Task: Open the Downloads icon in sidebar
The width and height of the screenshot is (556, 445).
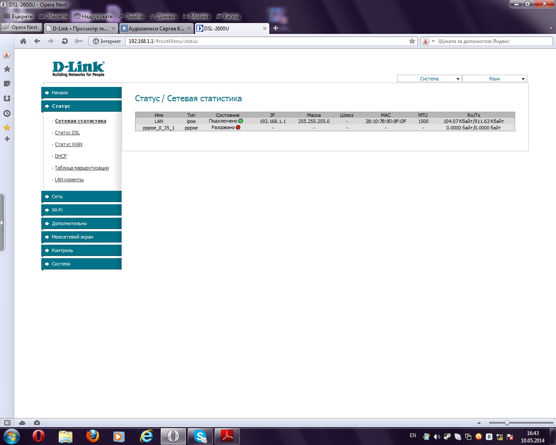Action: click(x=7, y=99)
